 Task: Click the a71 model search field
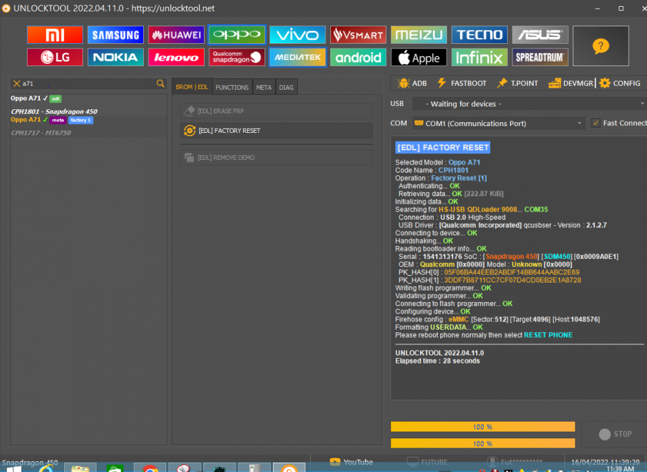coord(88,84)
